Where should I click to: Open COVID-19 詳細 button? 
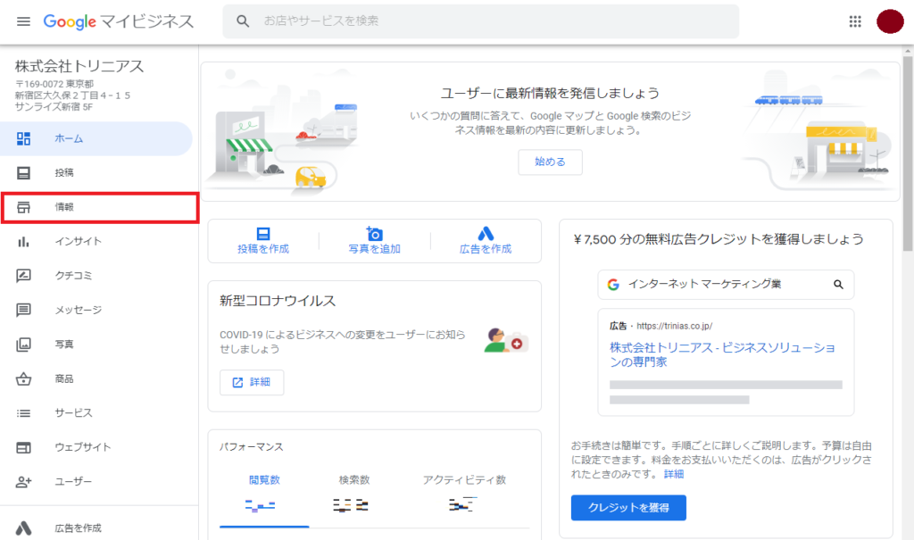point(252,383)
